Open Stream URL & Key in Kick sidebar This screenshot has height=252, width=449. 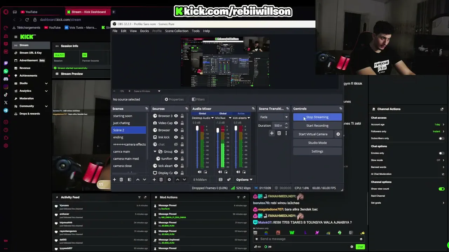click(30, 53)
